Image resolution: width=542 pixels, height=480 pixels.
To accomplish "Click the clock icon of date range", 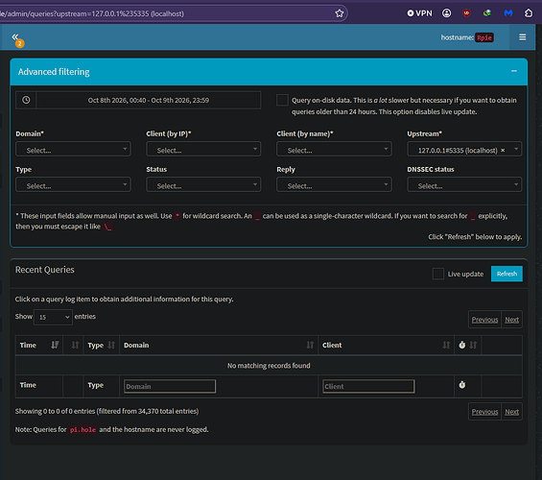I will point(26,100).
